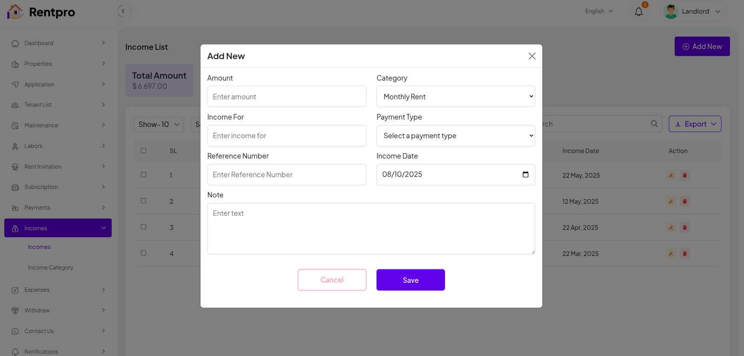Click the notification bell icon
This screenshot has width=744, height=356.
(638, 12)
